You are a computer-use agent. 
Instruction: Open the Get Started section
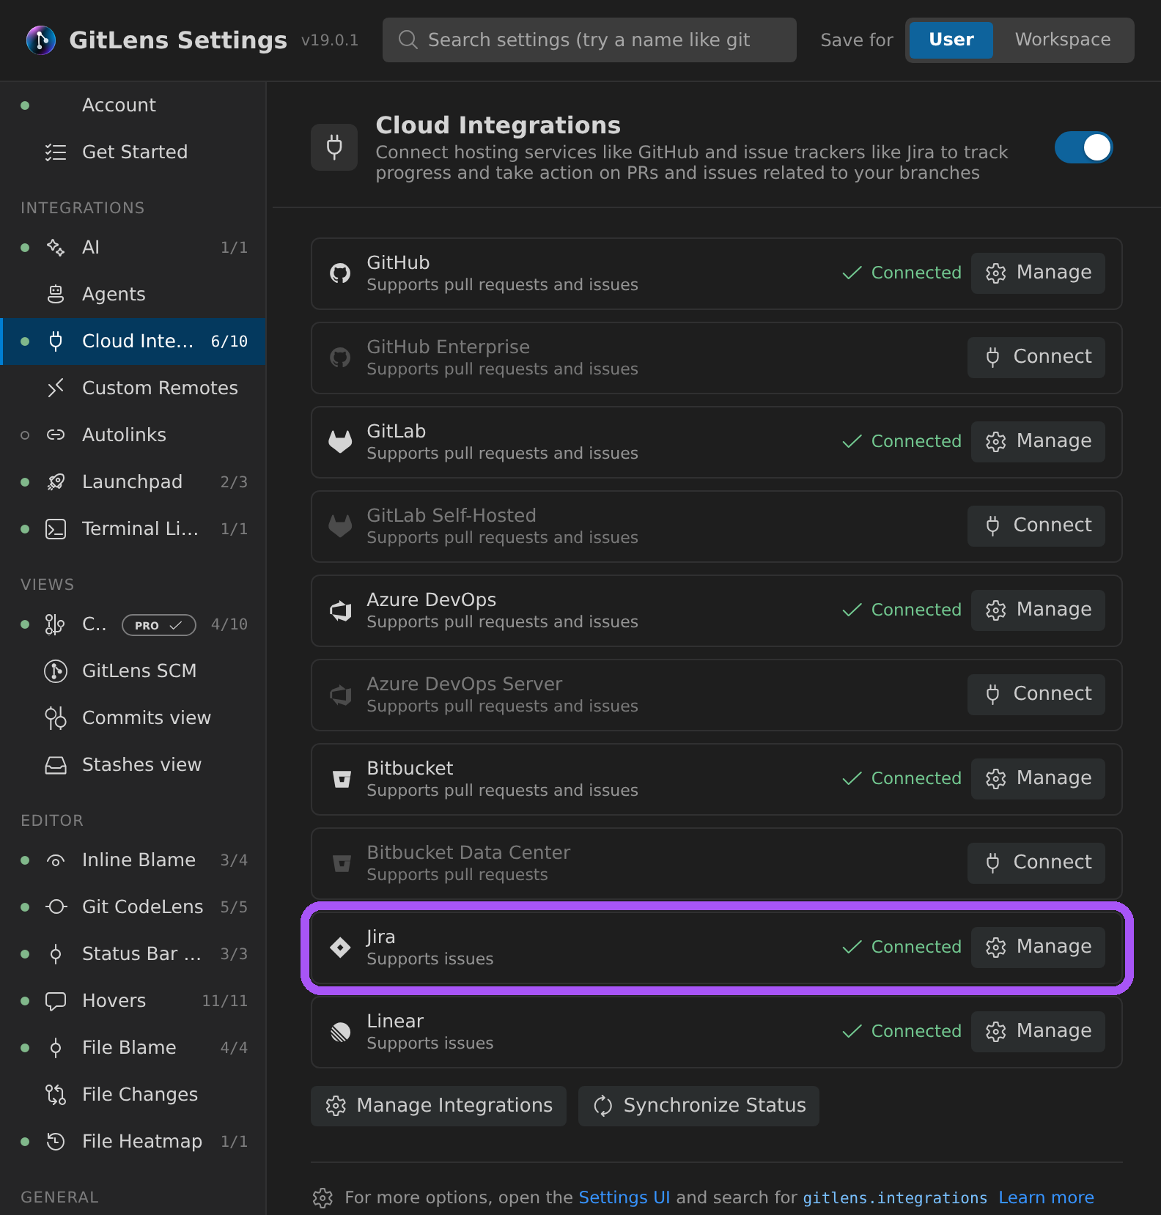pos(133,152)
